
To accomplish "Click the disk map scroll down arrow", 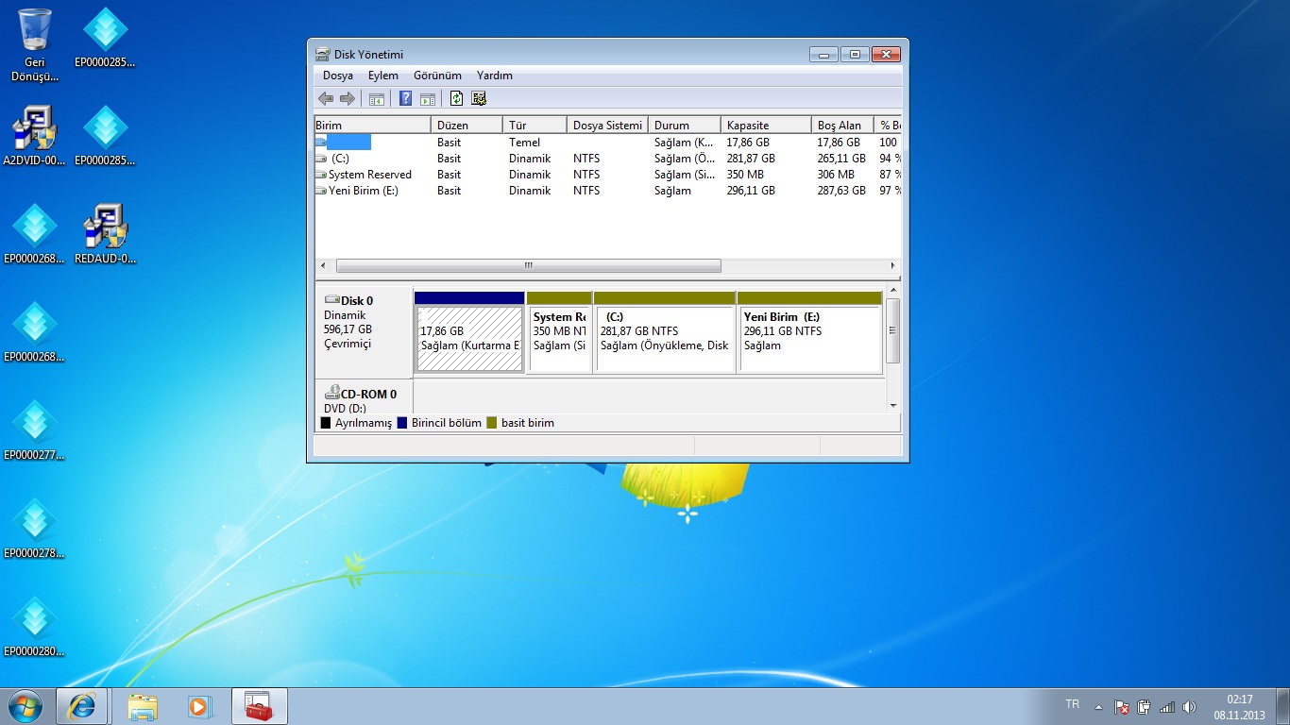I will click(893, 405).
